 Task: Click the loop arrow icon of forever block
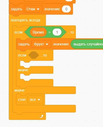tap(42, 116)
